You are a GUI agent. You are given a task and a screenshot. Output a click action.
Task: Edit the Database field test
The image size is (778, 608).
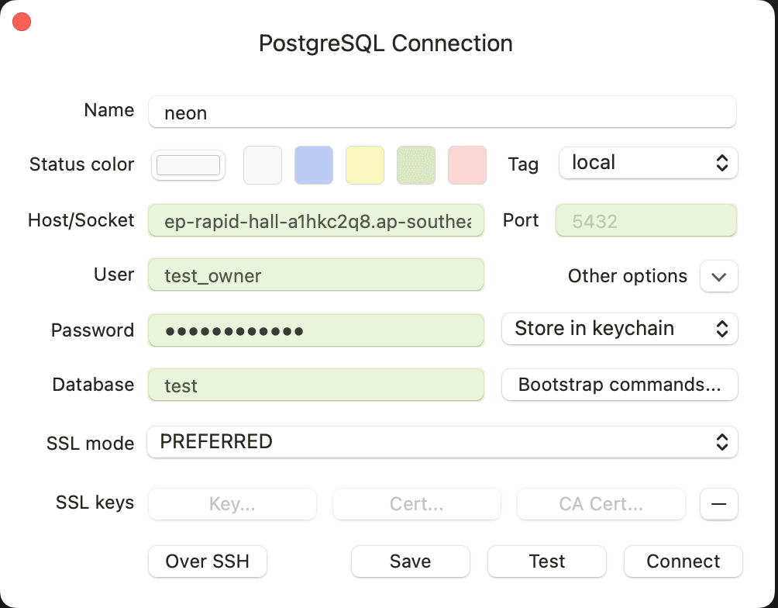click(316, 385)
